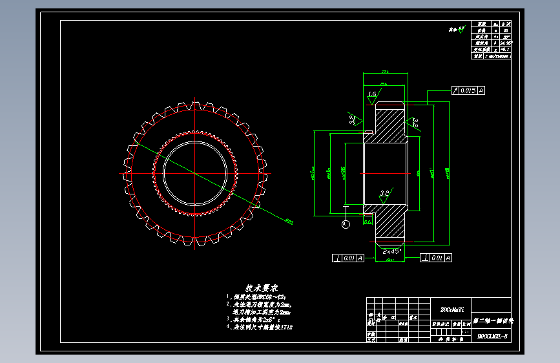Select the 6.3 general roughness symbol near top right

tap(458, 30)
